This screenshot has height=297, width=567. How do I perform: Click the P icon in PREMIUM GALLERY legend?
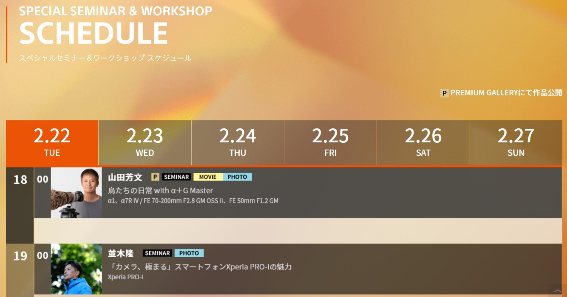(x=445, y=93)
